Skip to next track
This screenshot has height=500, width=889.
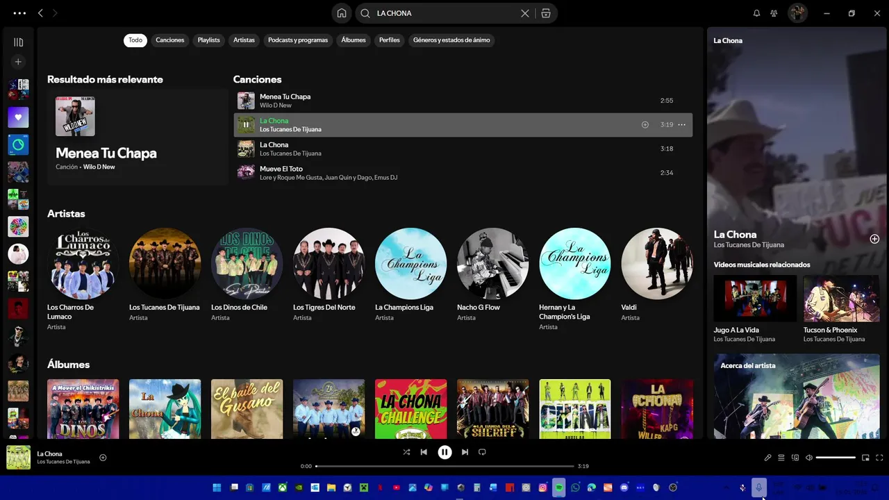click(x=465, y=452)
